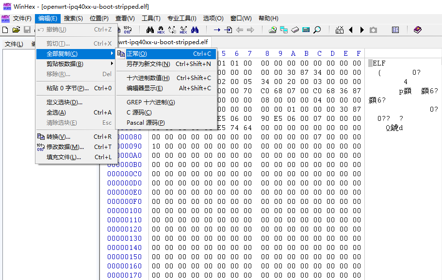Click the small WinHex icon beside the 文件(F) menu

click(5, 18)
